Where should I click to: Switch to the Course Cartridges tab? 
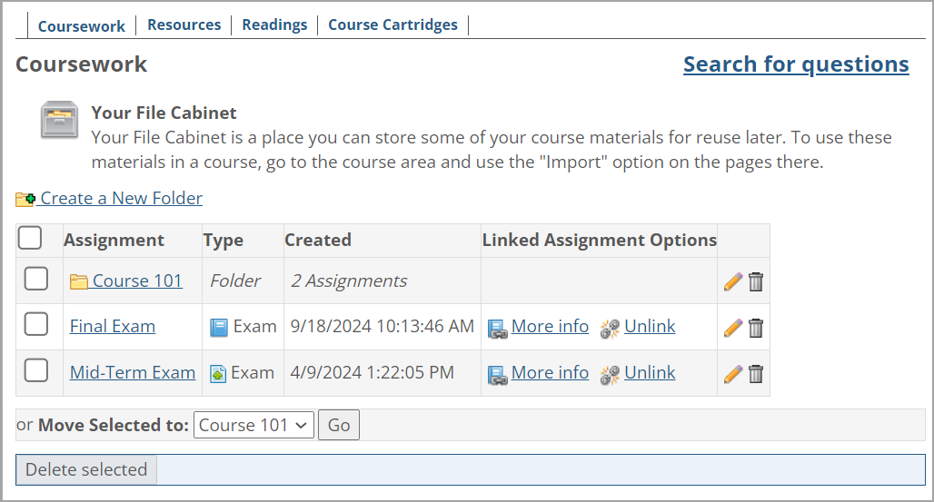click(x=393, y=25)
